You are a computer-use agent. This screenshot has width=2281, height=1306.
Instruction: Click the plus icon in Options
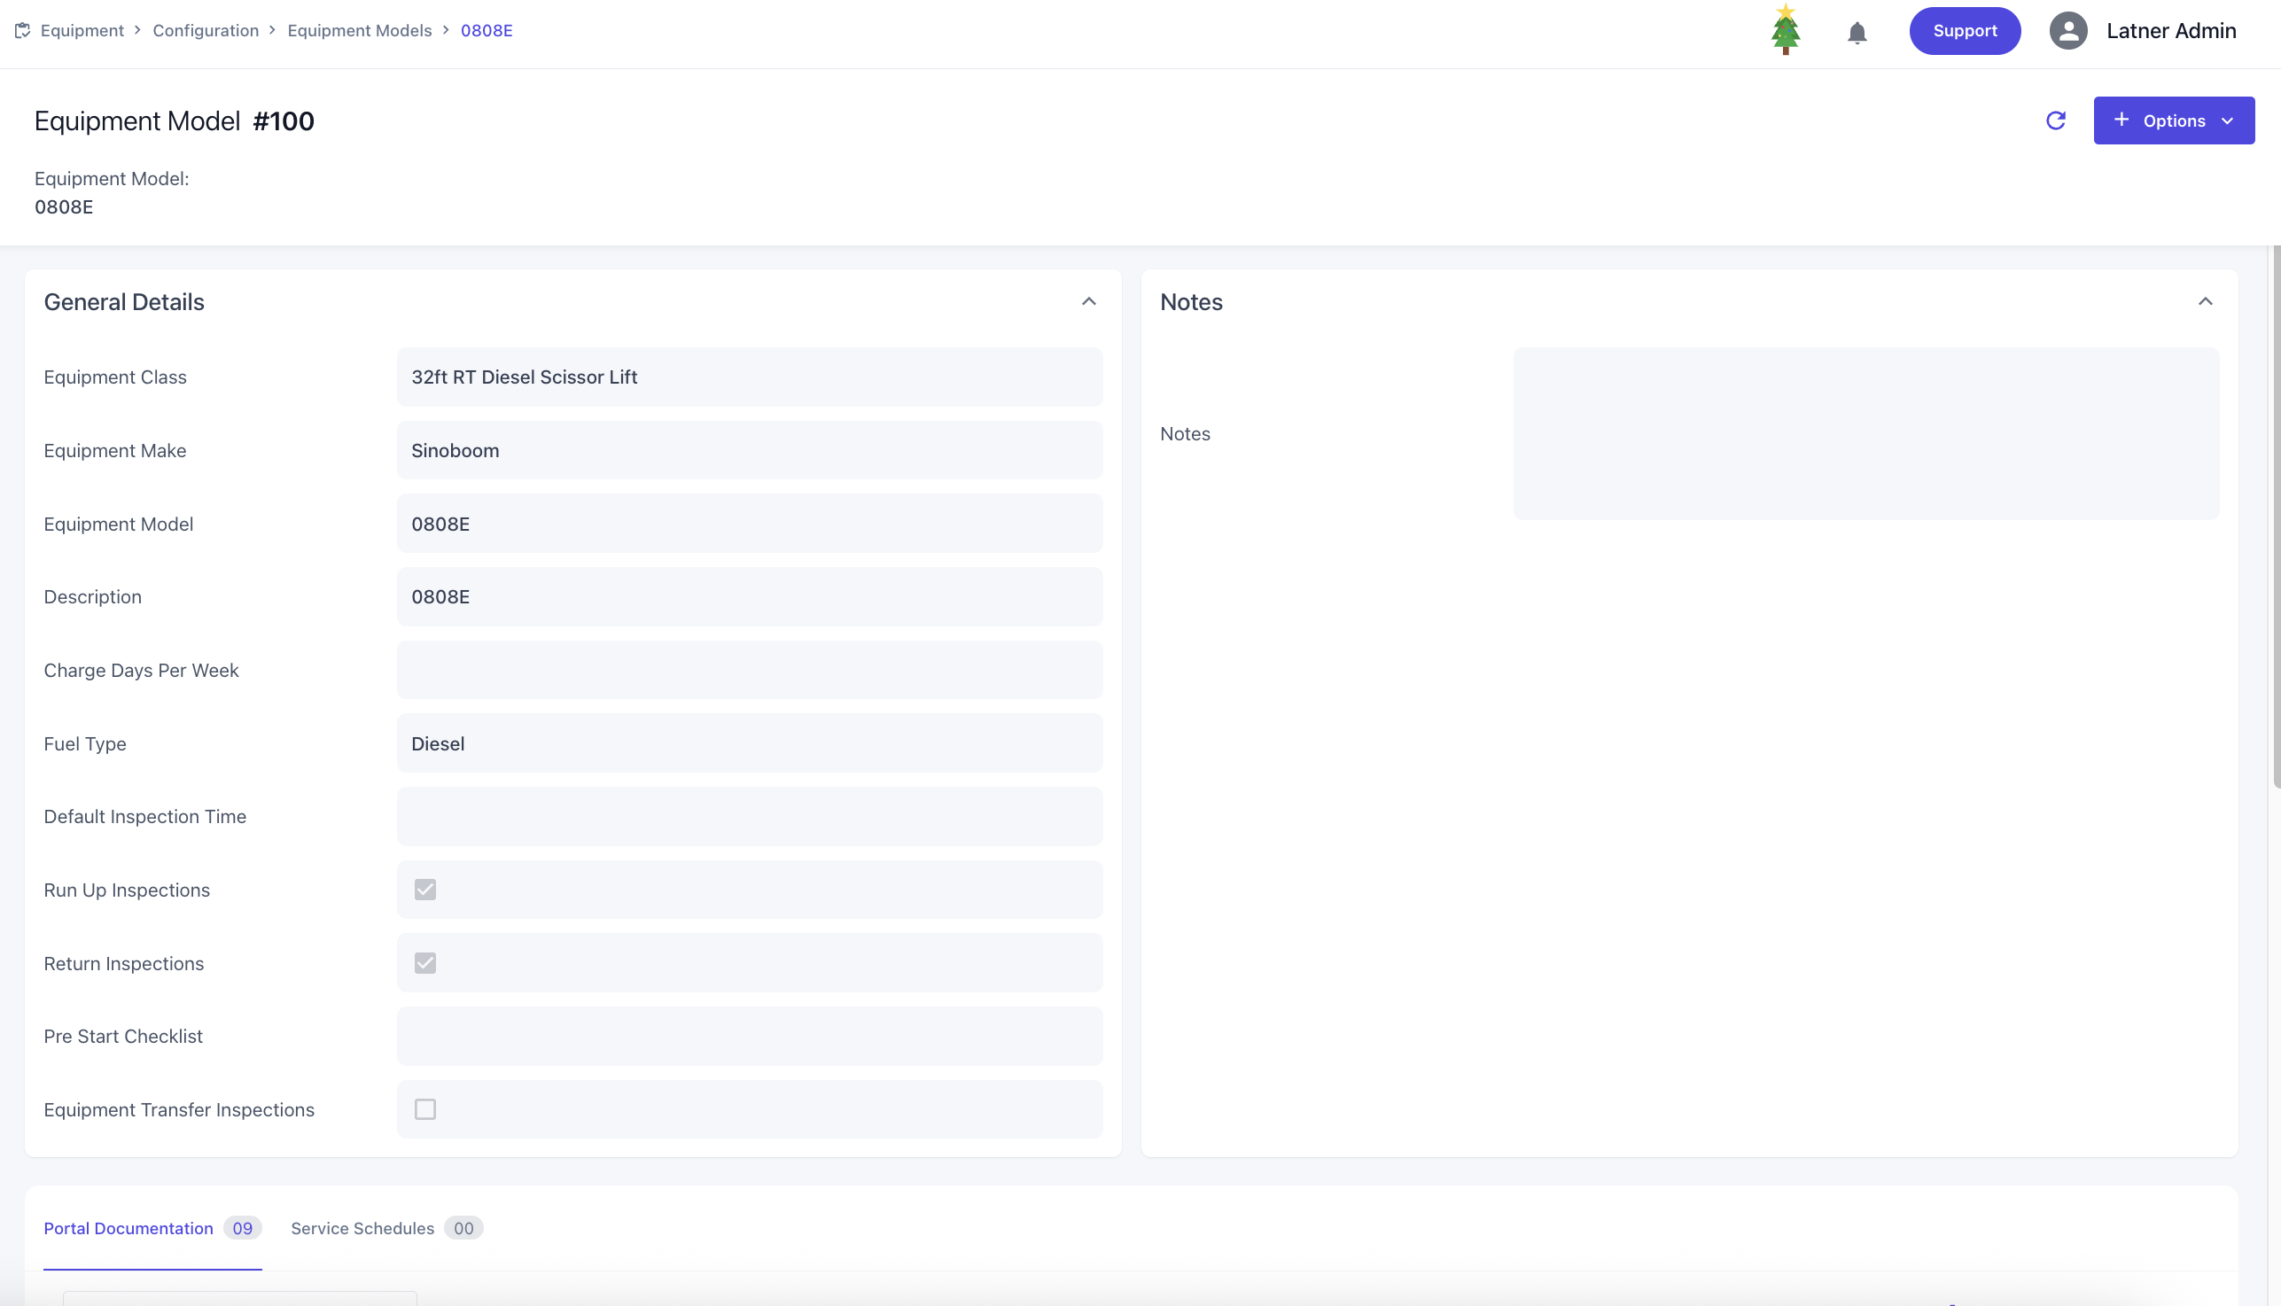[x=2121, y=120]
